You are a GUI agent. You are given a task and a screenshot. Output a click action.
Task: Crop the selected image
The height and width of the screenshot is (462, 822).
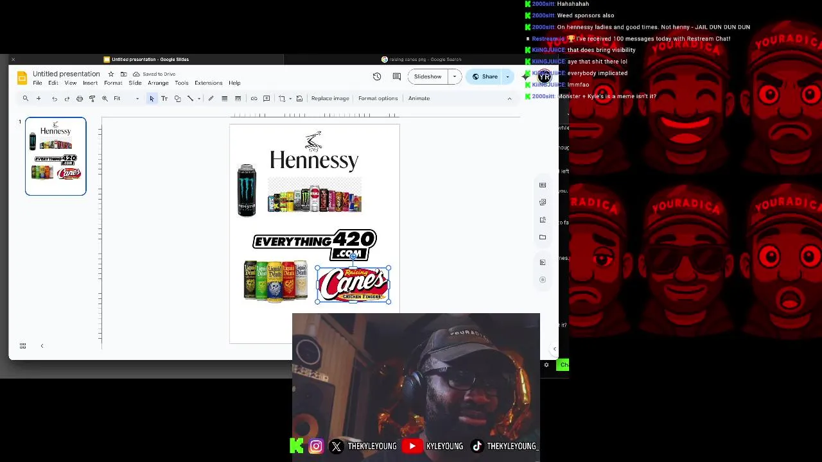[x=282, y=98]
